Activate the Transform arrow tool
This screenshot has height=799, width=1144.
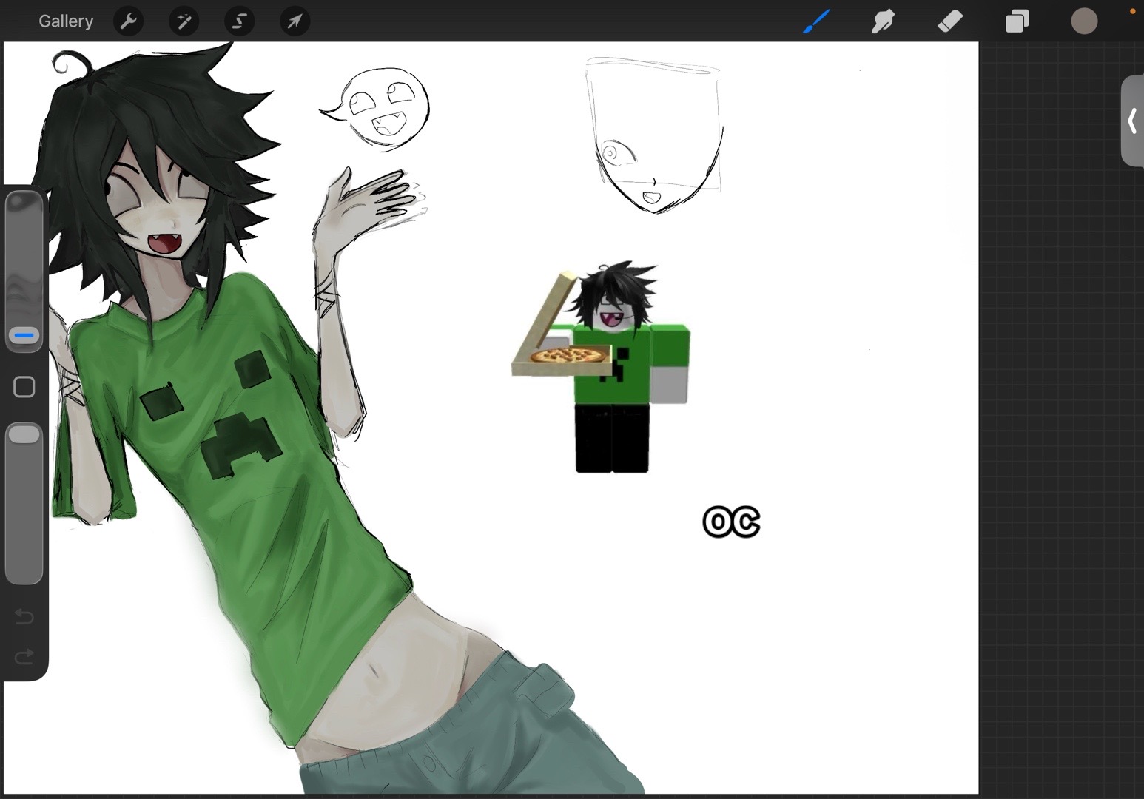[x=295, y=21]
